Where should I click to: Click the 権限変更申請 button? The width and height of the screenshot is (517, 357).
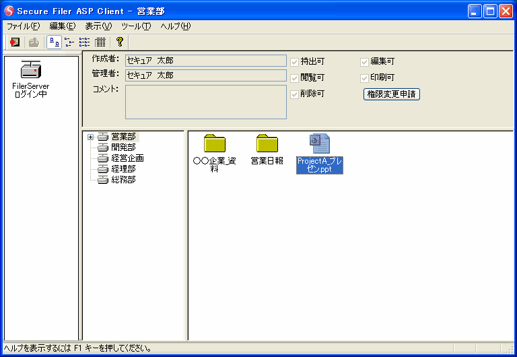[391, 94]
